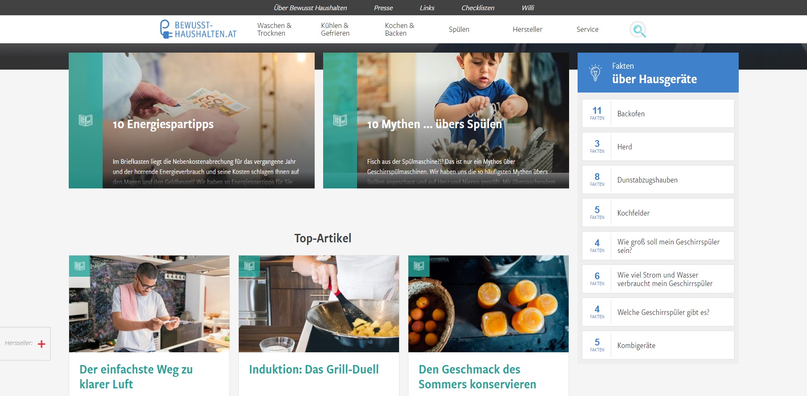Open the Dunstabzugshauben facts entry
The image size is (807, 396).
coord(658,180)
